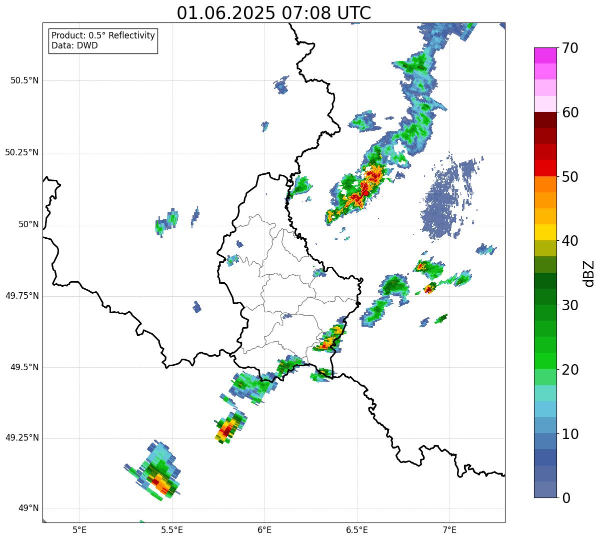Screen dimensions: 601x540
Task: Click the title '01.06.2025 07:08 UTC'
Action: (x=274, y=13)
